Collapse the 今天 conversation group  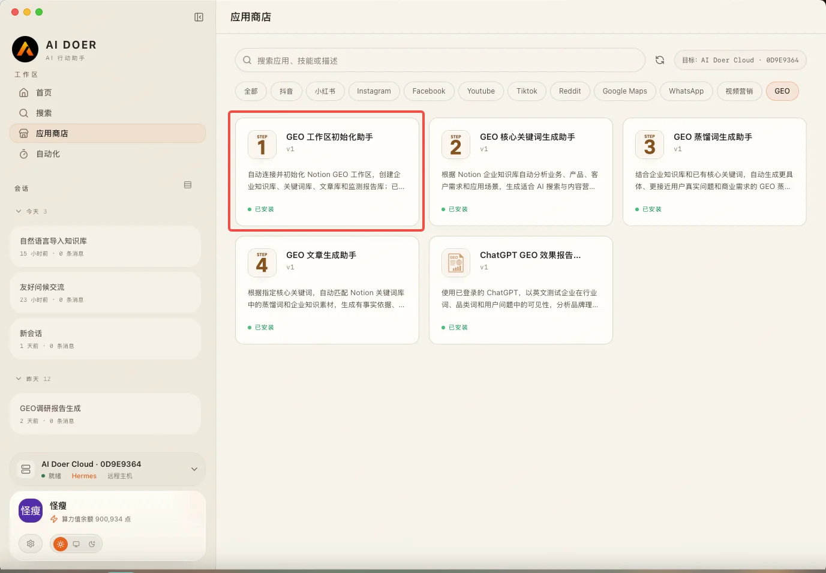point(19,211)
